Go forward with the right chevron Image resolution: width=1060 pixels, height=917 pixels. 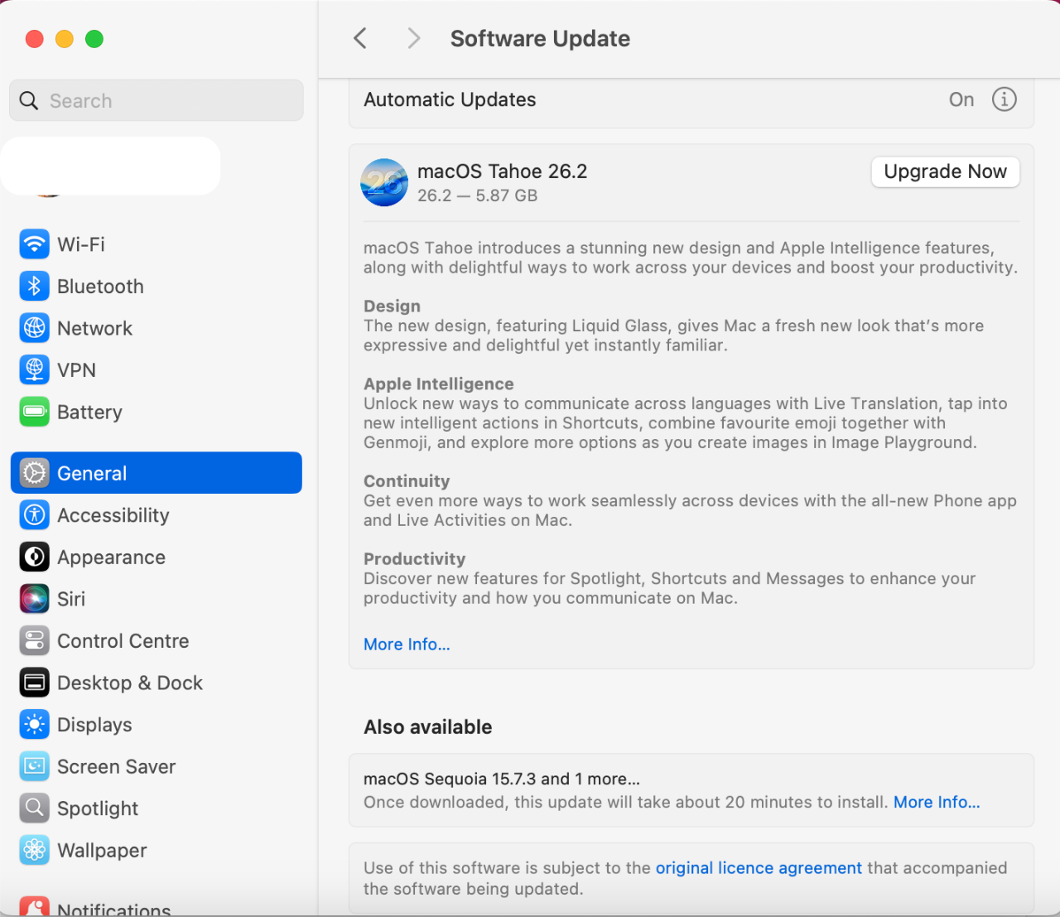(x=414, y=38)
